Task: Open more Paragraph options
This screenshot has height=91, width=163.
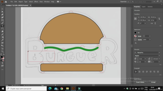Action: click(x=160, y=75)
